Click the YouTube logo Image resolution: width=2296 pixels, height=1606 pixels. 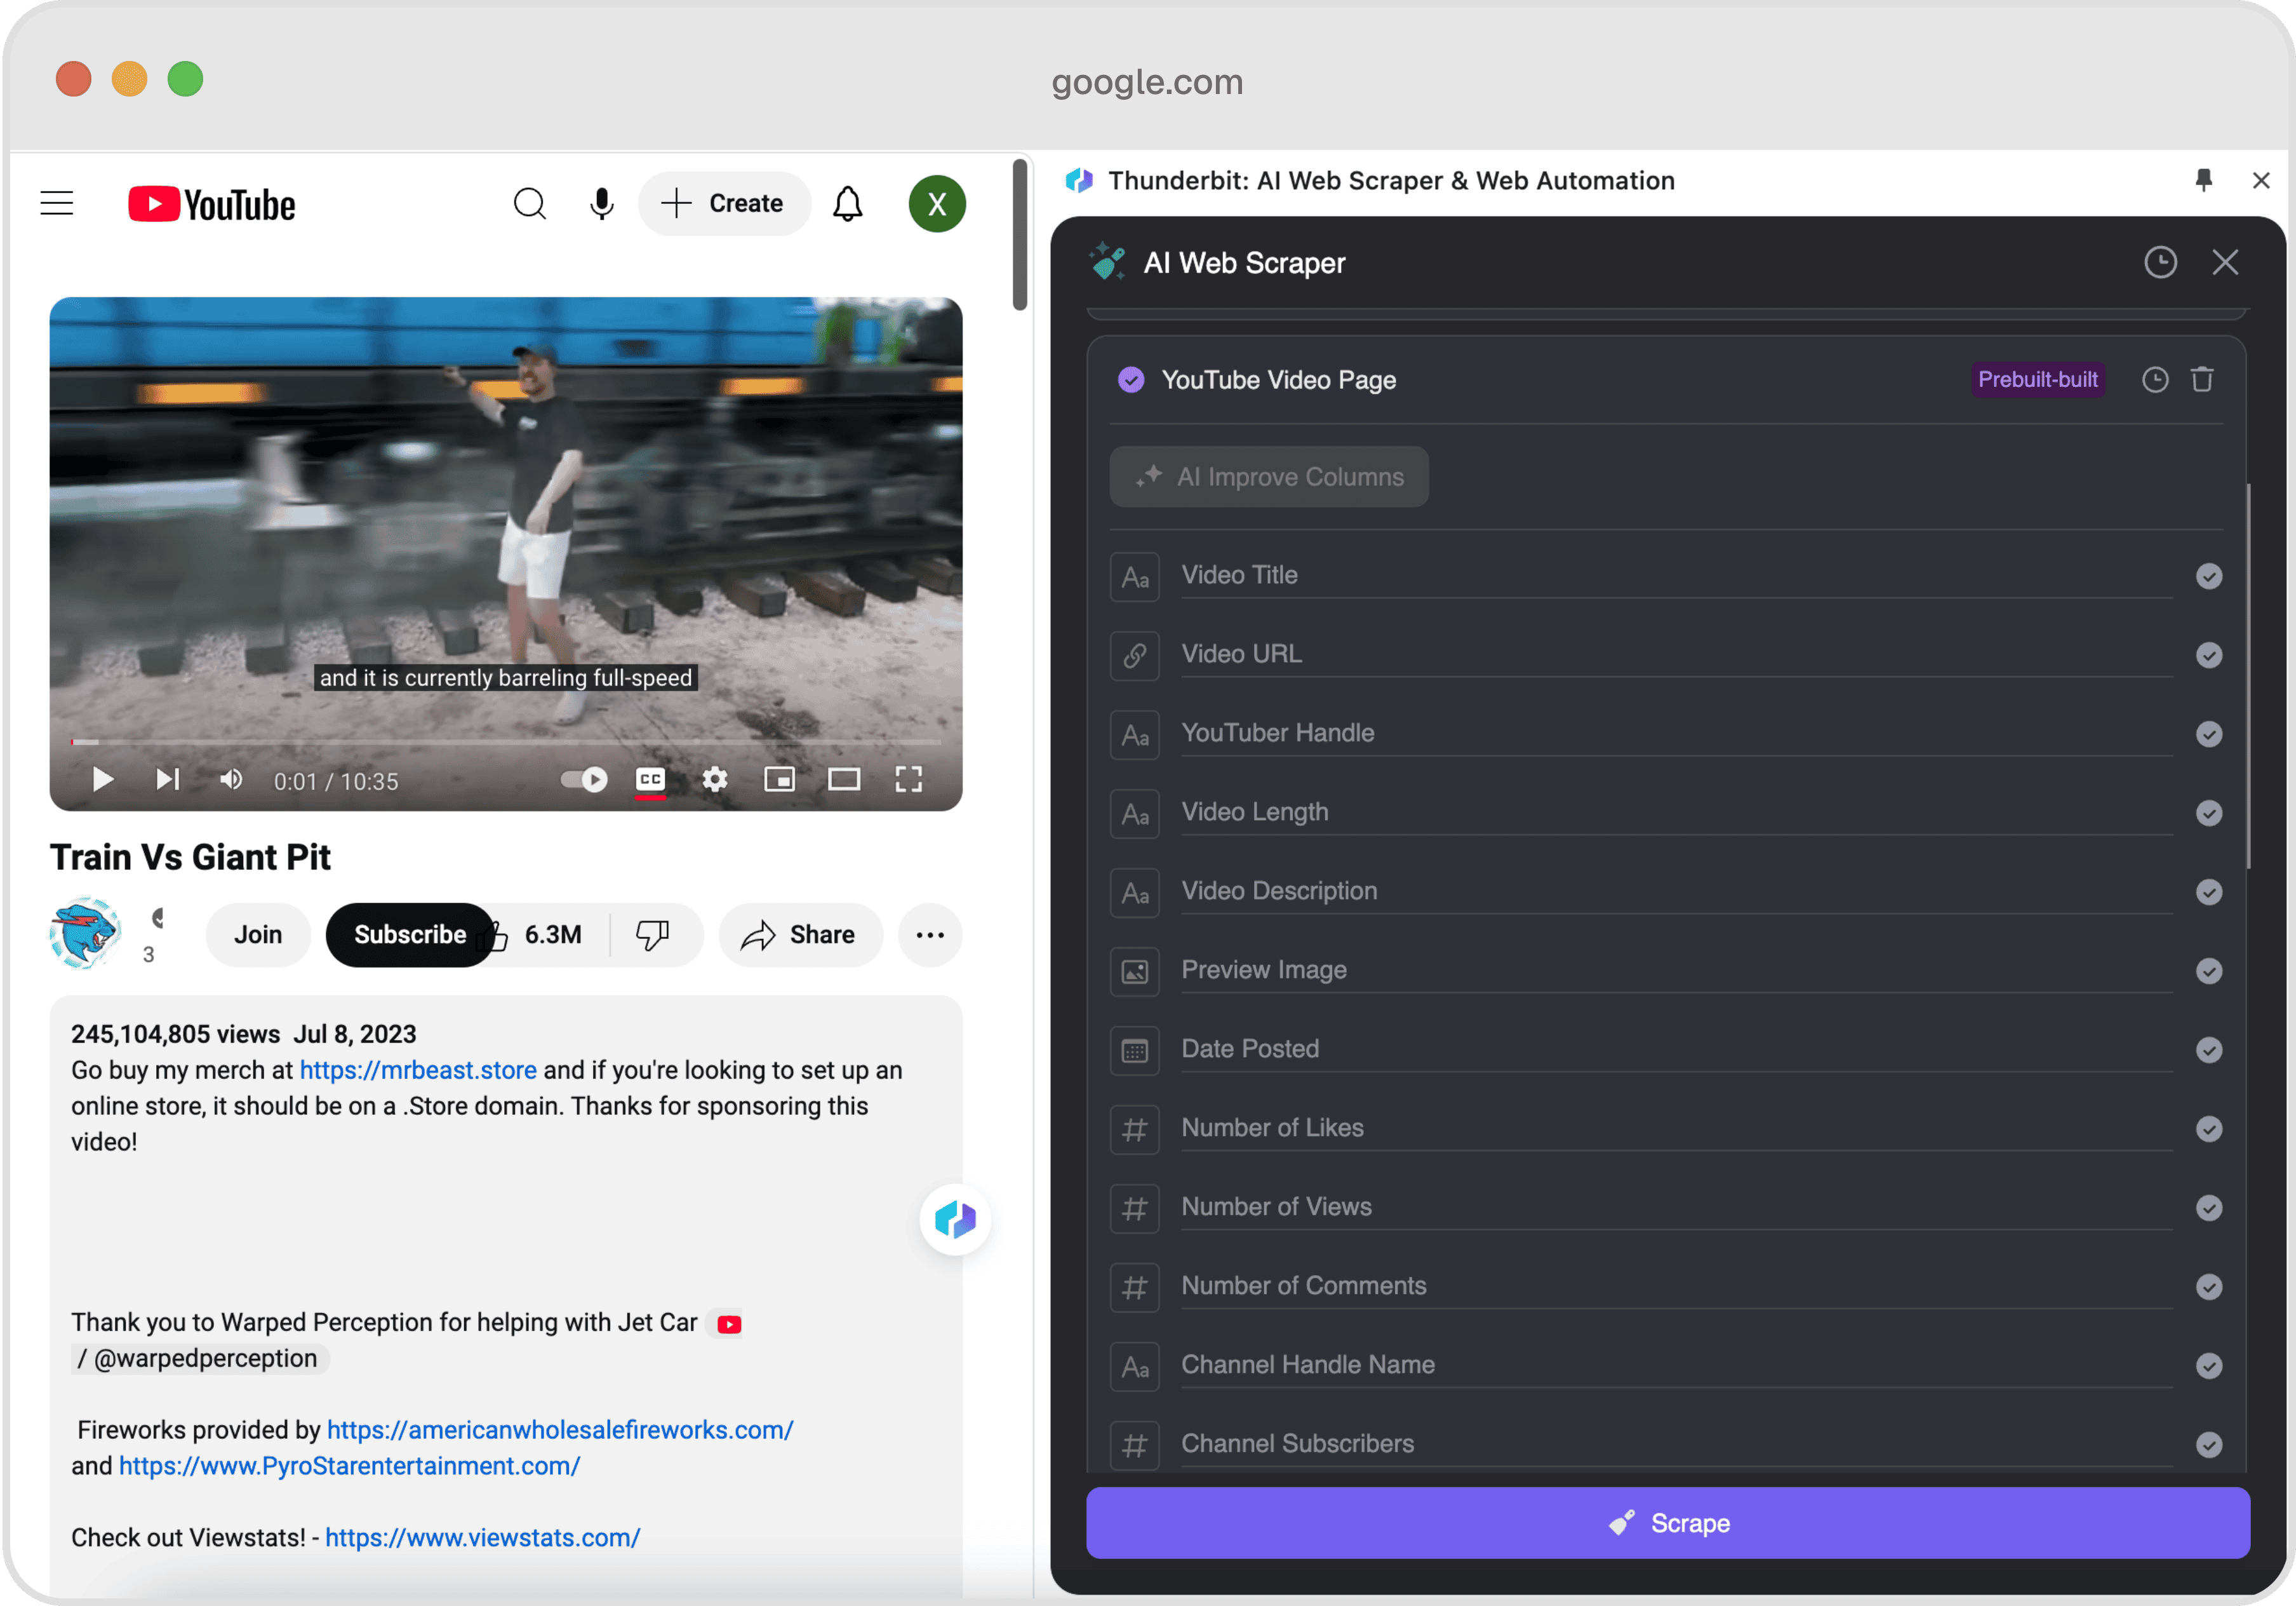pyautogui.click(x=211, y=204)
